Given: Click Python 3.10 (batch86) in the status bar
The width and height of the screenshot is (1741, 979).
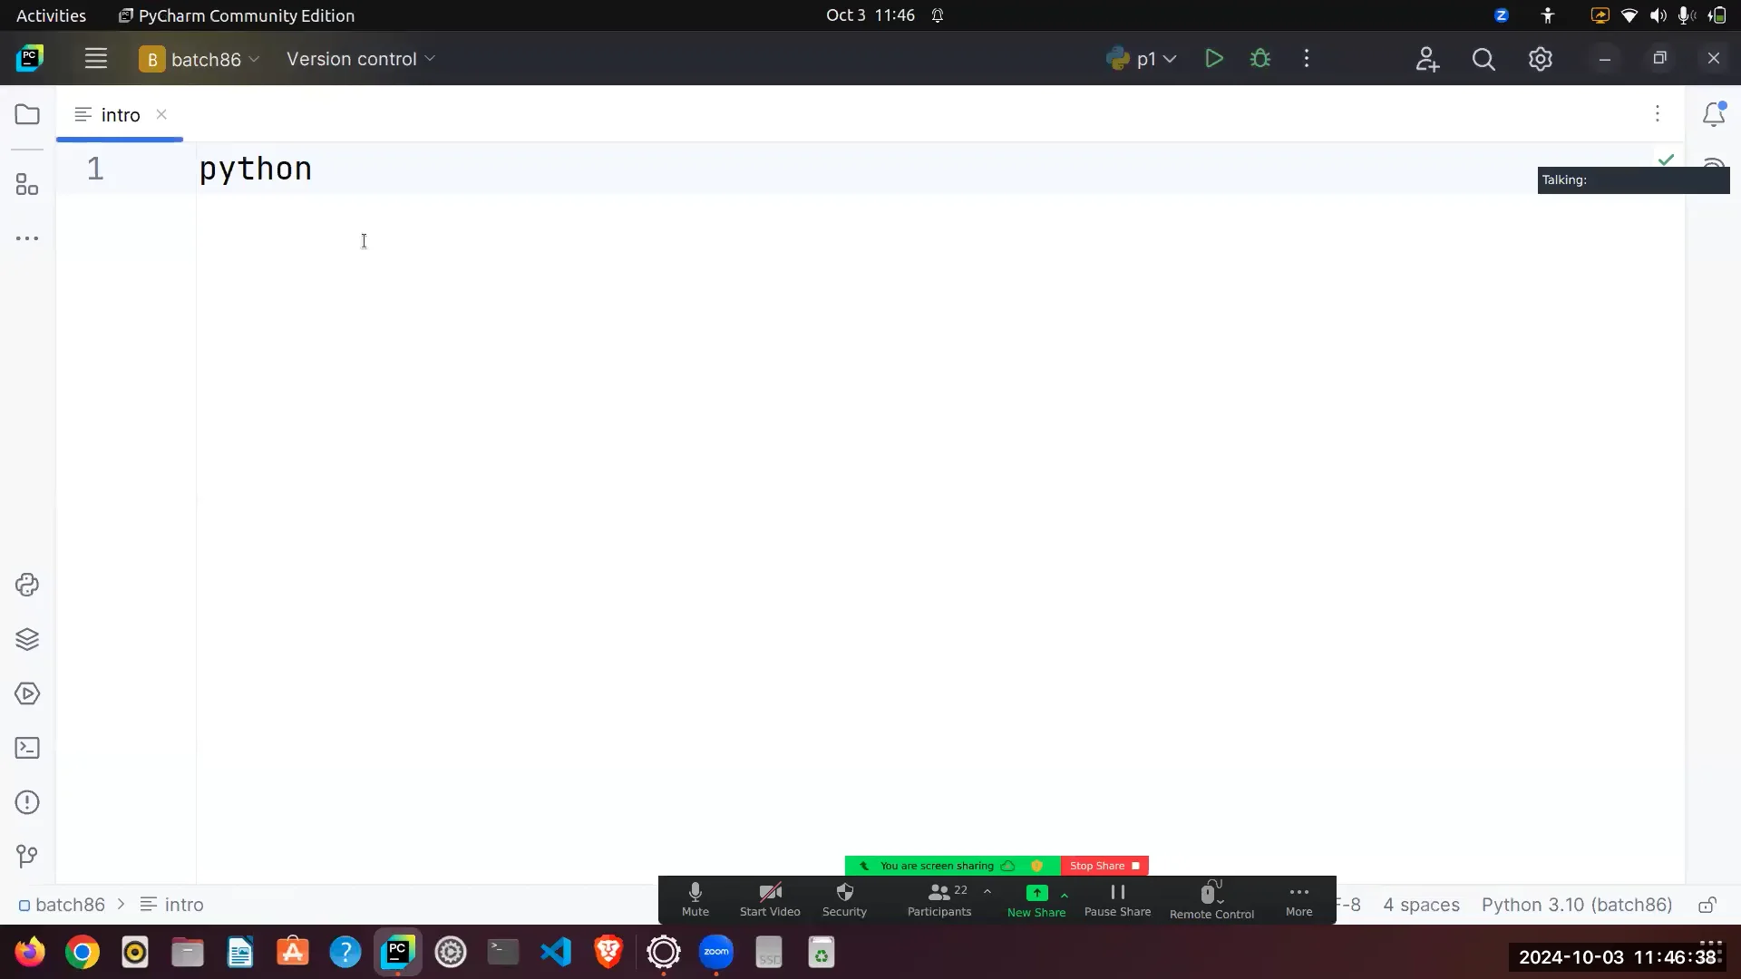Looking at the screenshot, I should coord(1575,905).
